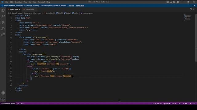Expand the chkusername breadcrumb symbol

pyautogui.click(x=88, y=13)
